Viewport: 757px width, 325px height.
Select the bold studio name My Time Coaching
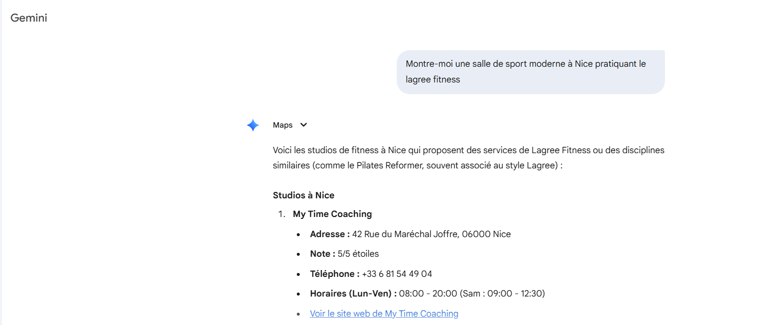[332, 214]
